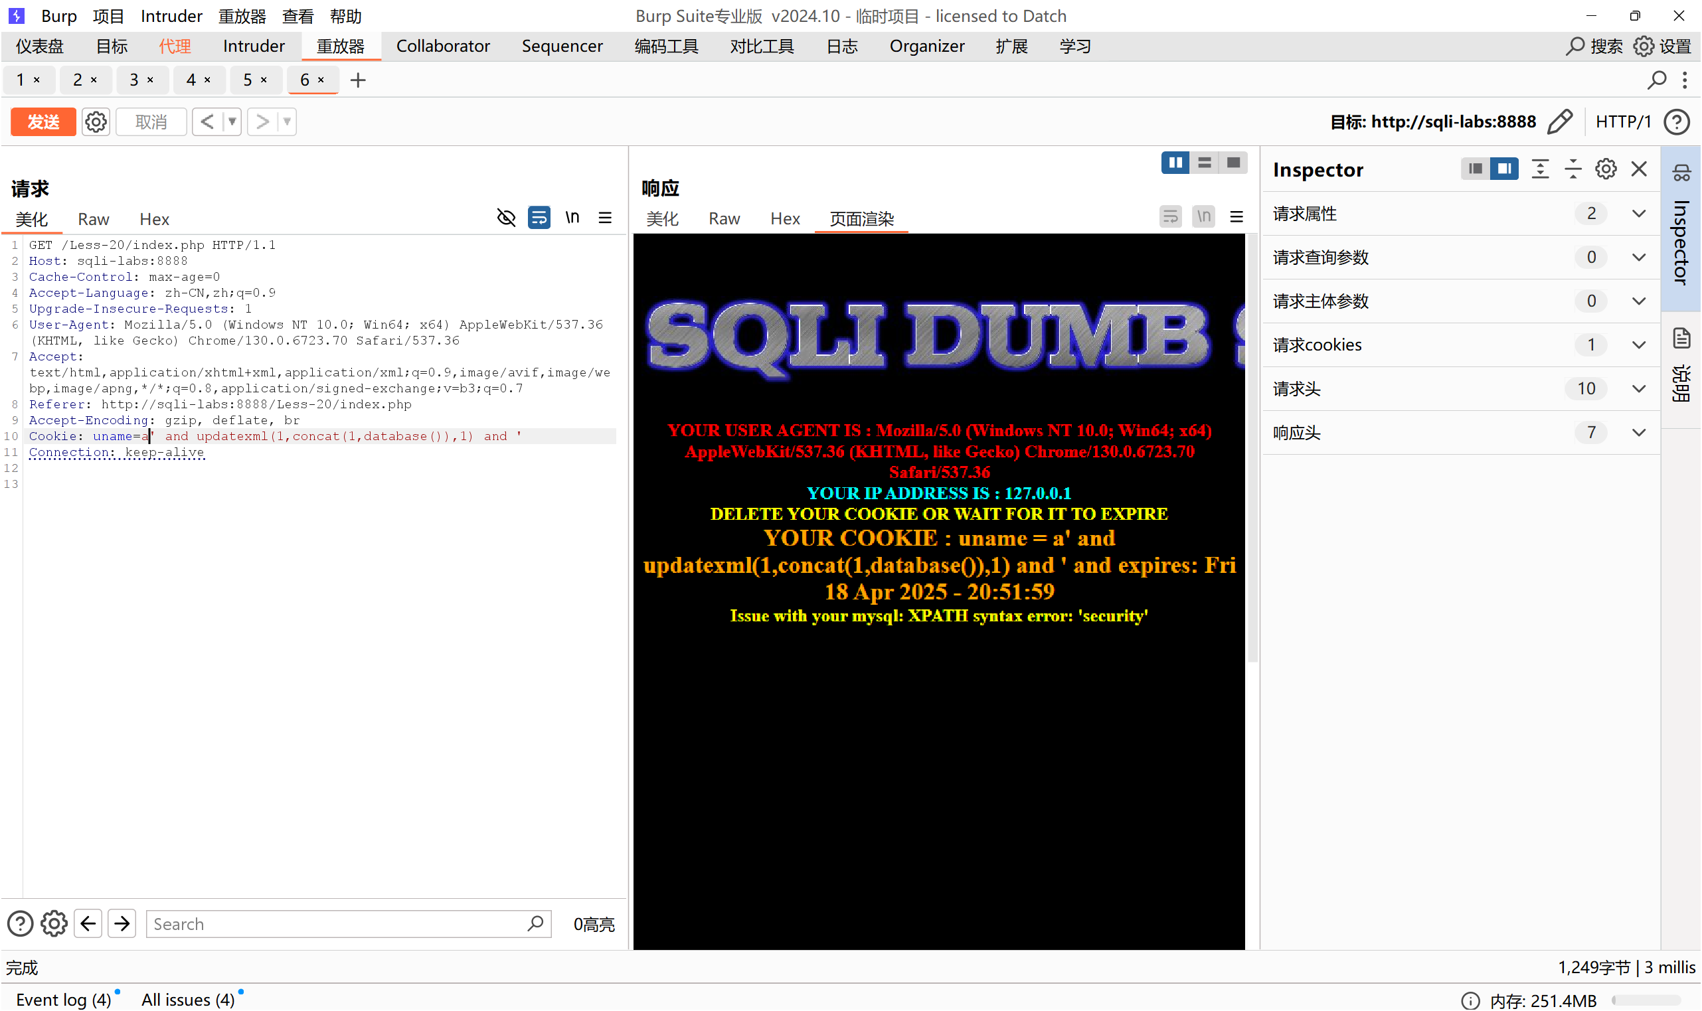Click the edit target pencil icon

[x=1560, y=122]
